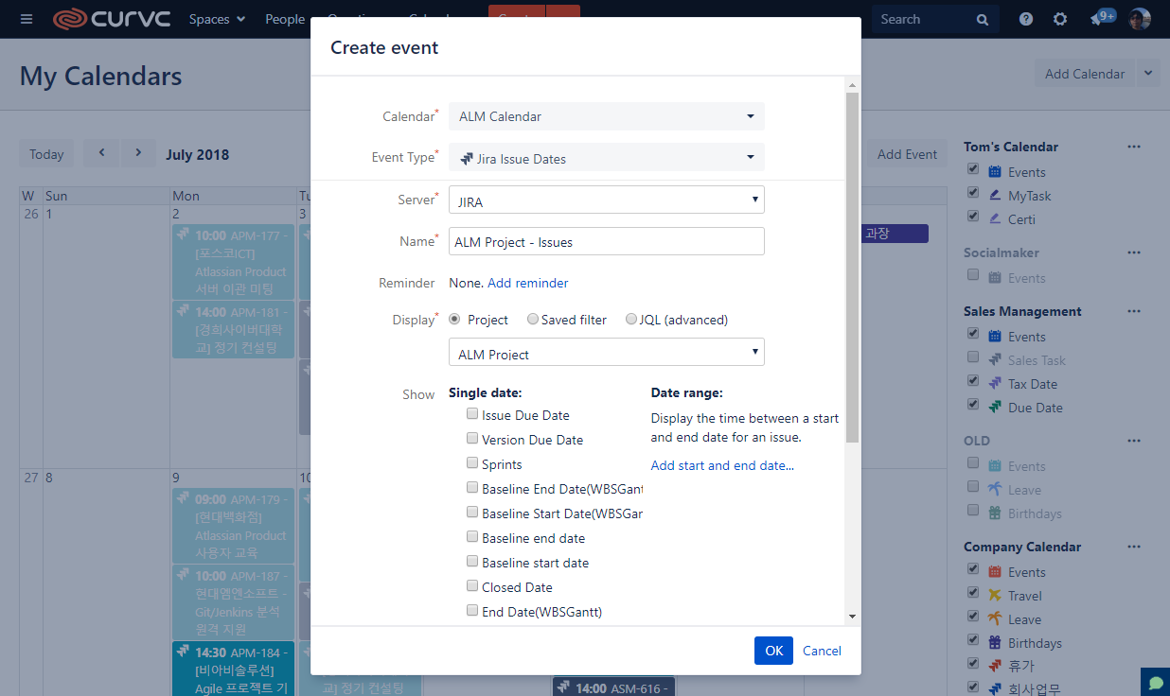Select the JQL (advanced) radio button

(x=631, y=320)
